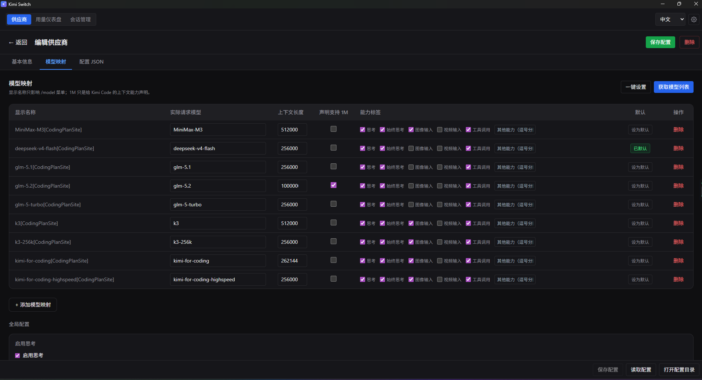
Task: Toggle 视频输入 for k3 row
Action: [440, 223]
